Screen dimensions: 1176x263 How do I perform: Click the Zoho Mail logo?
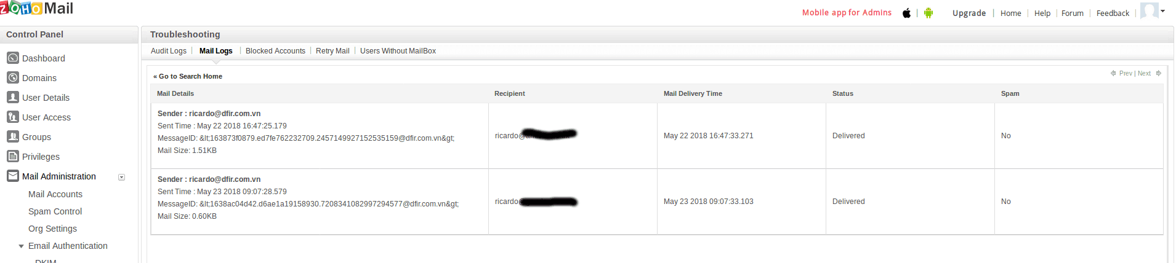pos(37,9)
